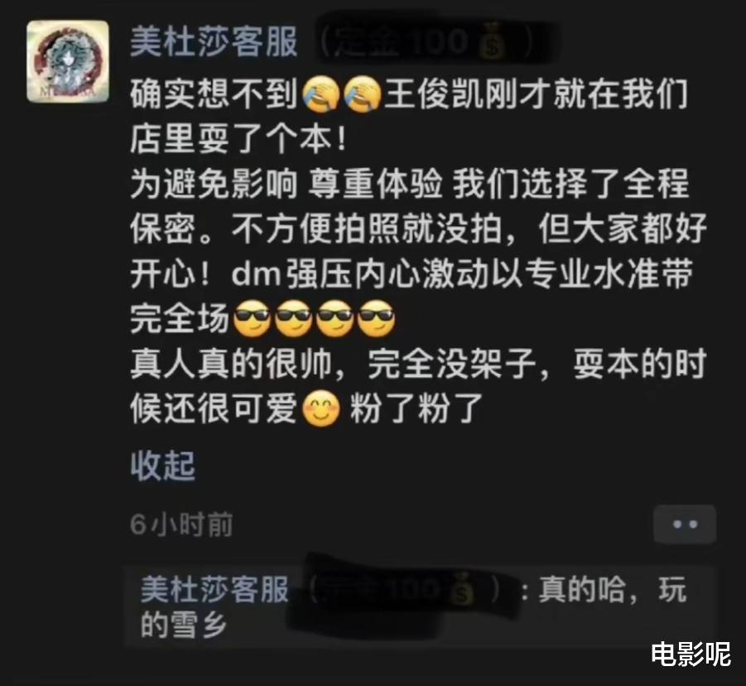The width and height of the screenshot is (746, 686).
Task: Collapse the post using 收起
Action: pyautogui.click(x=163, y=465)
